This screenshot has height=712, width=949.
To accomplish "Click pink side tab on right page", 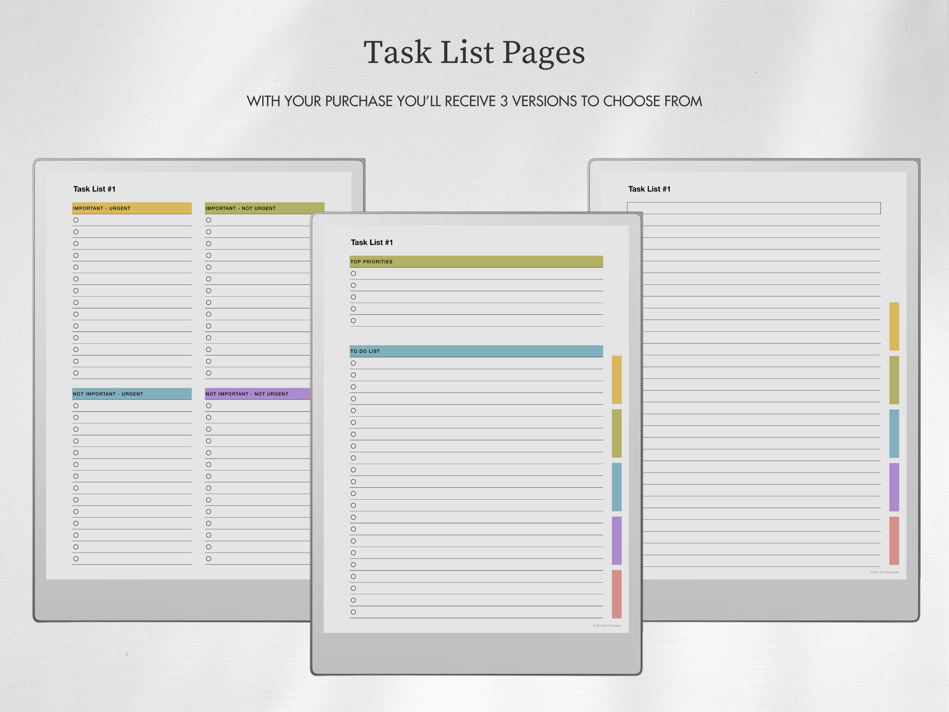I will (894, 541).
